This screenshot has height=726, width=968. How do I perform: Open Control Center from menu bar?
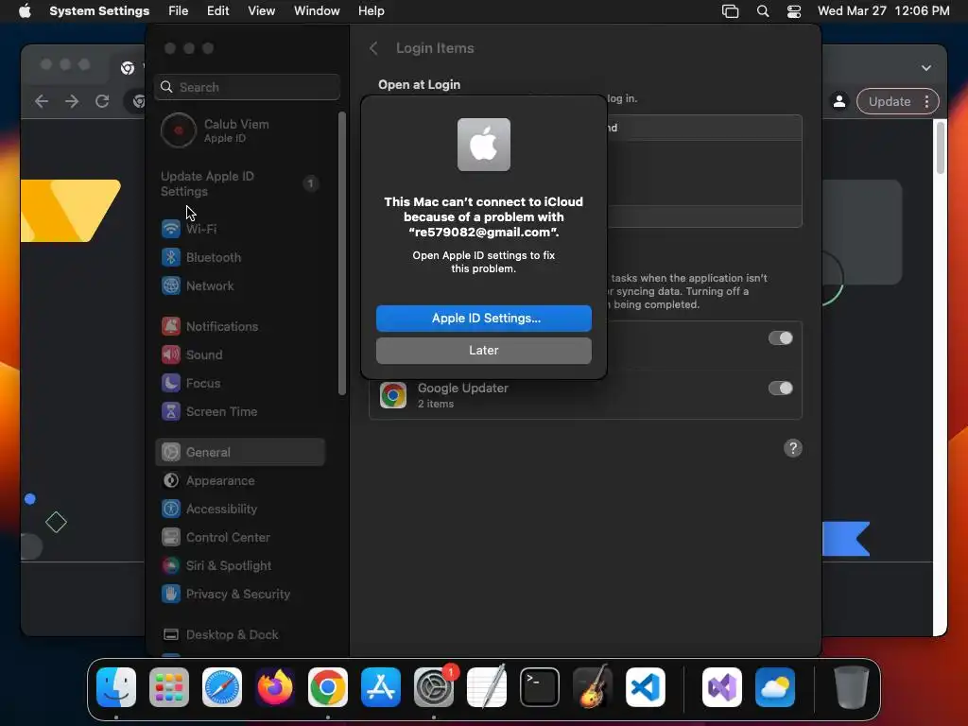click(x=794, y=11)
